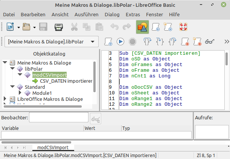Select CSV_DATEN importieren macro in the tree
Screen dimensions: 230x159
pos(66,81)
